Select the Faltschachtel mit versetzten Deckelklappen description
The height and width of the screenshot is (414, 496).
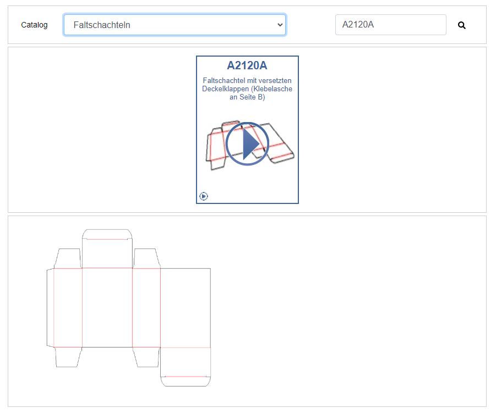247,89
